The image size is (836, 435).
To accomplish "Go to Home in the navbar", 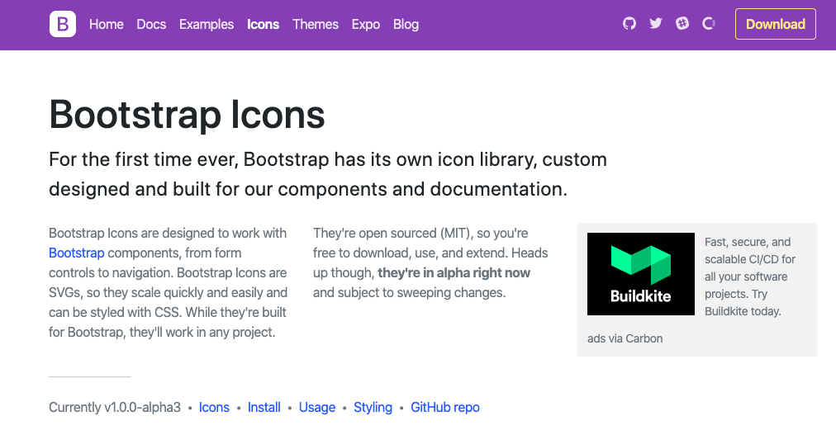I will coord(106,25).
